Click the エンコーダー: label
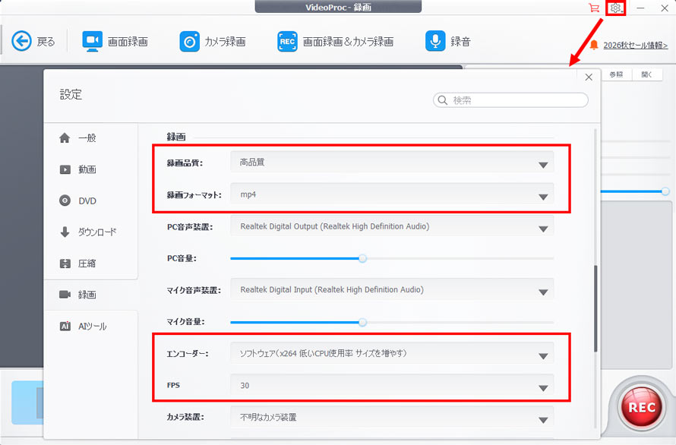Viewport: 676px width, 445px height. pos(188,354)
